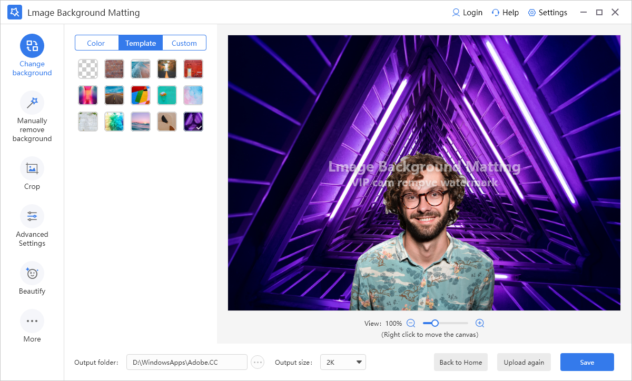632x381 pixels.
Task: Minimize the application window
Action: tap(583, 12)
